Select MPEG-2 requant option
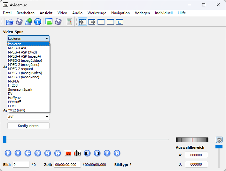Screen dimensions: 226x171 (x=28, y=69)
